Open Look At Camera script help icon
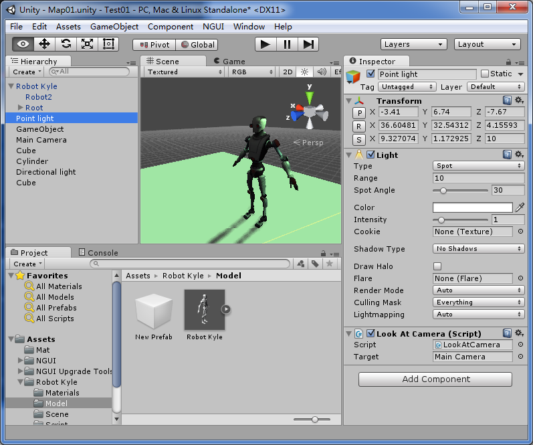 (x=507, y=333)
